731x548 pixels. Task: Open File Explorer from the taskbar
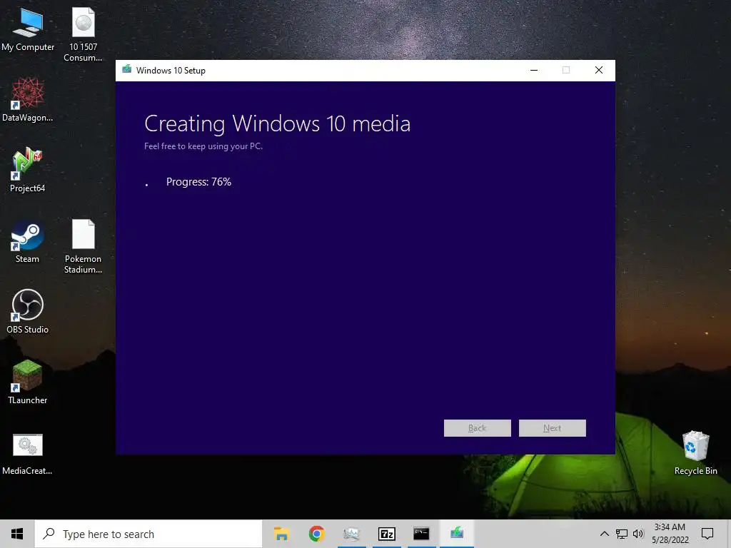(281, 534)
